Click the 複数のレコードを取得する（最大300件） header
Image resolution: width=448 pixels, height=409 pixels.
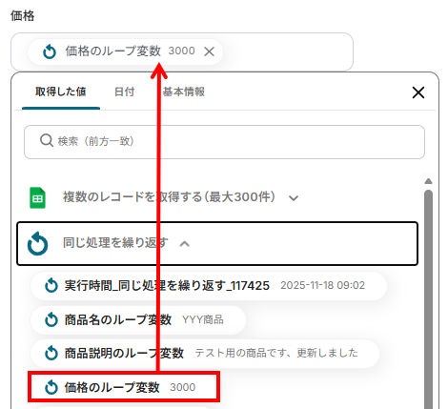[x=169, y=197]
